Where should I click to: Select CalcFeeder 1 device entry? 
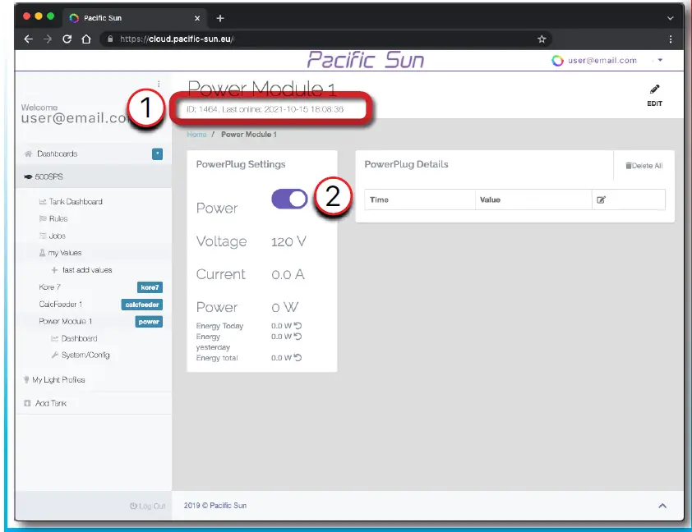(x=61, y=304)
